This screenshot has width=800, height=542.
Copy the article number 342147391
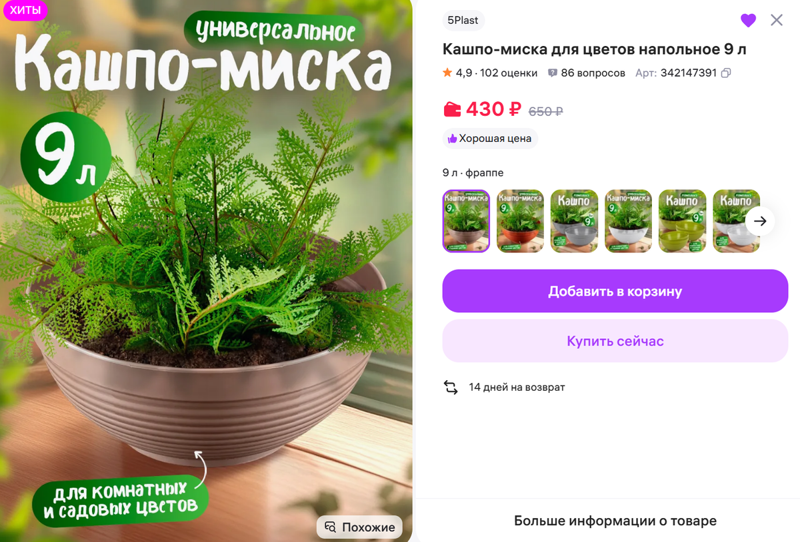(x=726, y=73)
